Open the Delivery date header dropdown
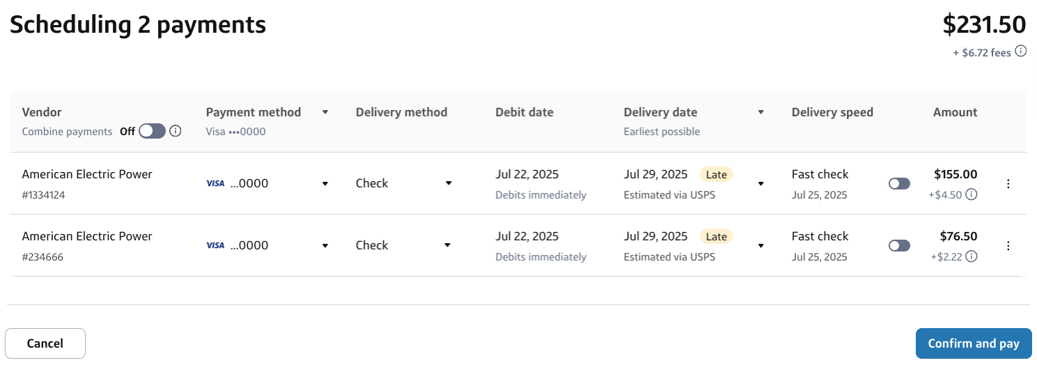Screen dimensions: 1037x372 pos(761,112)
